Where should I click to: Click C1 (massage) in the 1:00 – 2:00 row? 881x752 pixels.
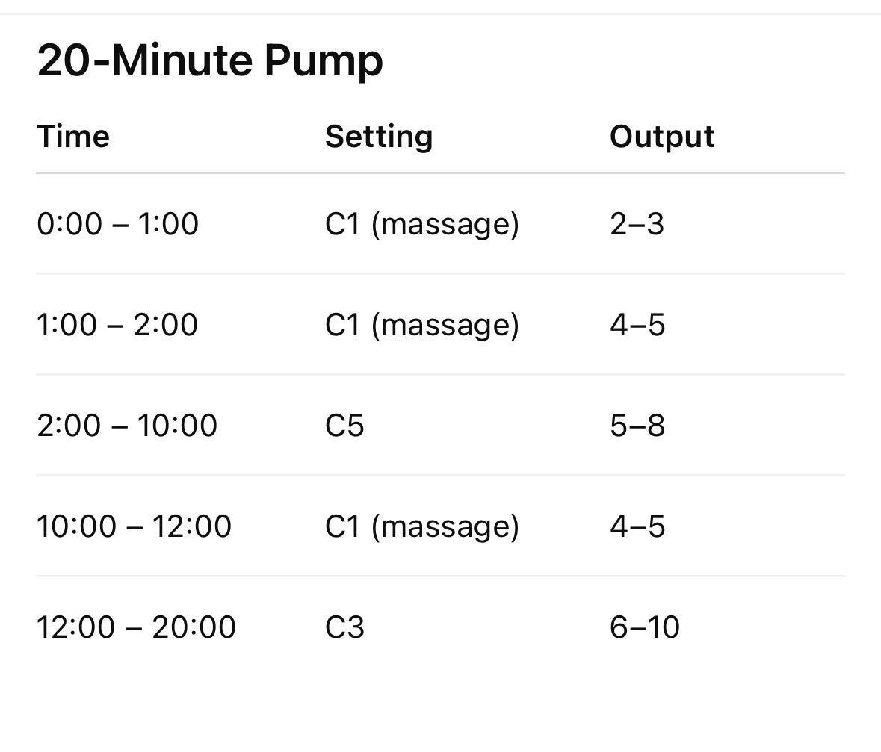click(x=421, y=325)
